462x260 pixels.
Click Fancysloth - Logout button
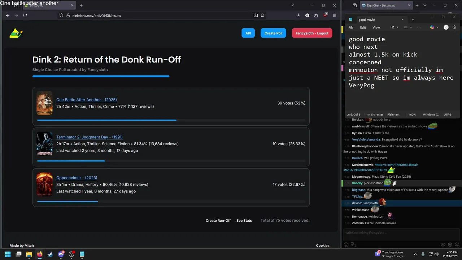[312, 33]
